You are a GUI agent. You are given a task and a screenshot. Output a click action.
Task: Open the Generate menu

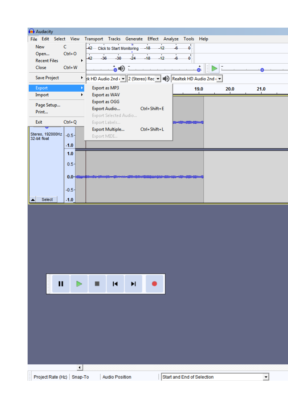click(134, 39)
